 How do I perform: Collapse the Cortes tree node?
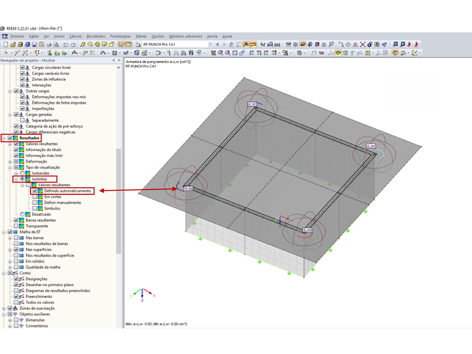point(4,273)
